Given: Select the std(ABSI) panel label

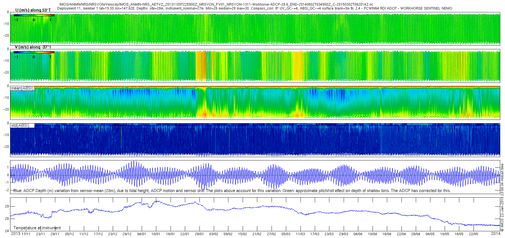Looking at the screenshot, I should tap(22, 125).
